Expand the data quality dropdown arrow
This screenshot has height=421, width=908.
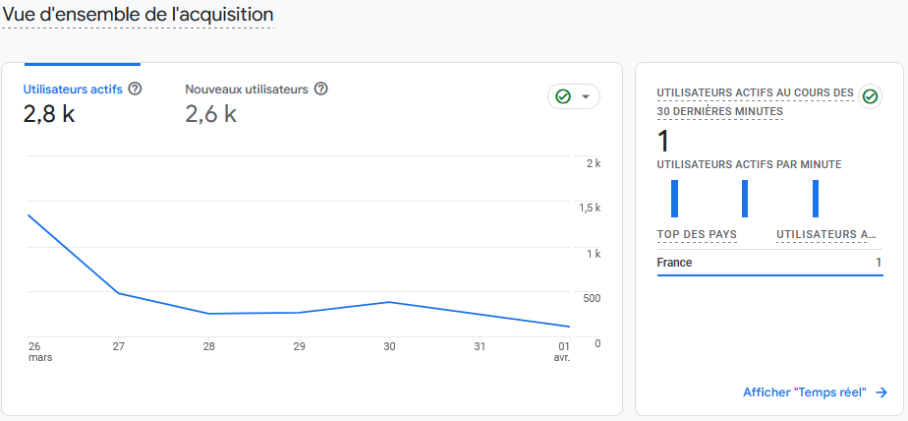tap(586, 96)
